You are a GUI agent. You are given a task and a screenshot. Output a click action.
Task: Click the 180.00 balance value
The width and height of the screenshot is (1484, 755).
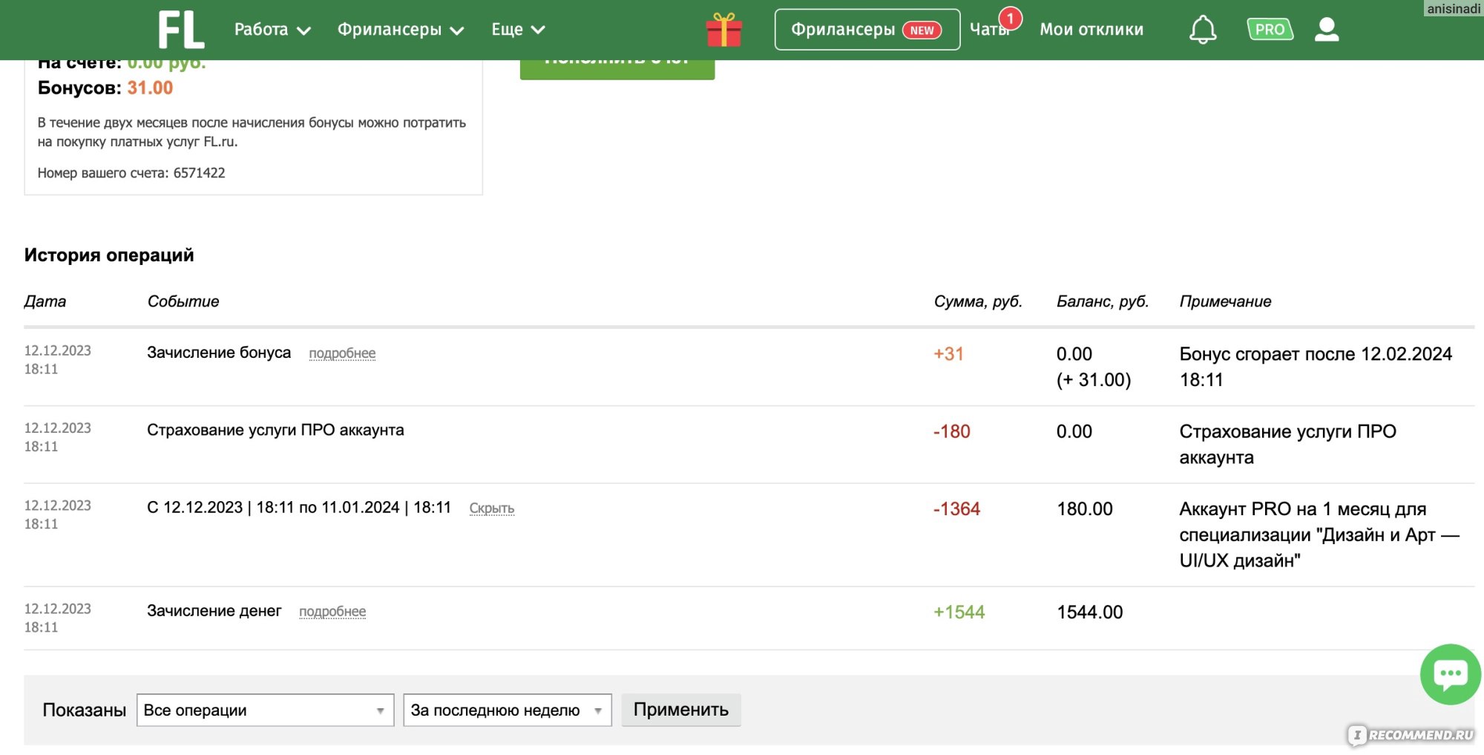click(1084, 509)
